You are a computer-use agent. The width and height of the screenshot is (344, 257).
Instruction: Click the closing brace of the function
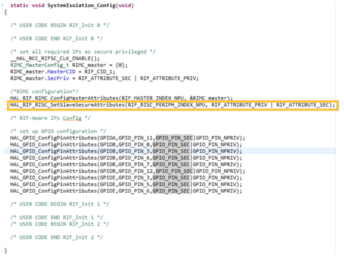[5, 250]
